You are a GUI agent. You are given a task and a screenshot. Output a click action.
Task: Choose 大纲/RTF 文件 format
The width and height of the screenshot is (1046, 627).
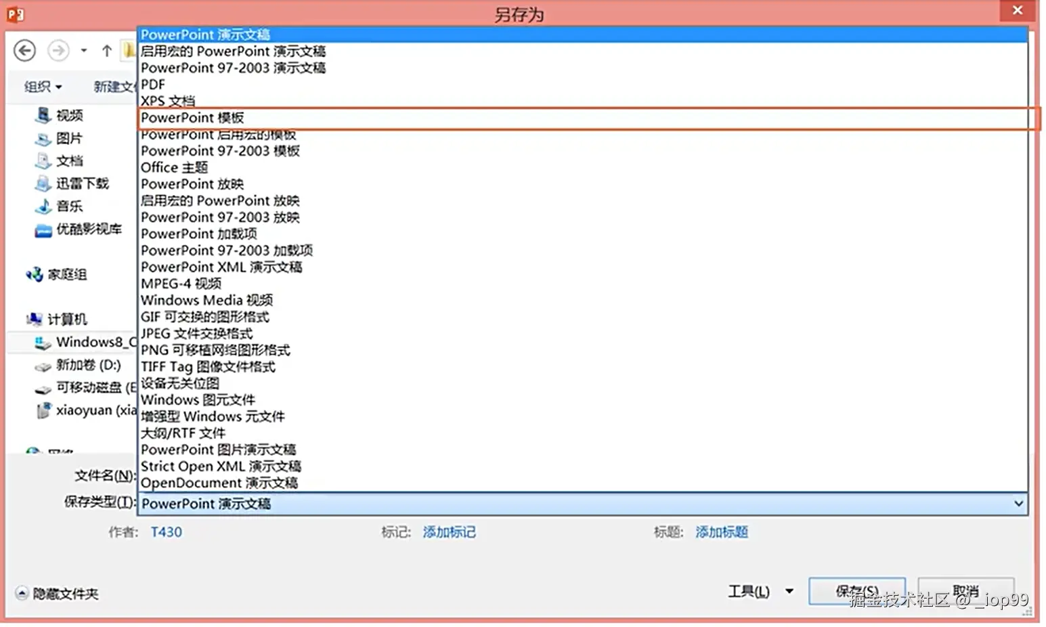click(x=582, y=433)
